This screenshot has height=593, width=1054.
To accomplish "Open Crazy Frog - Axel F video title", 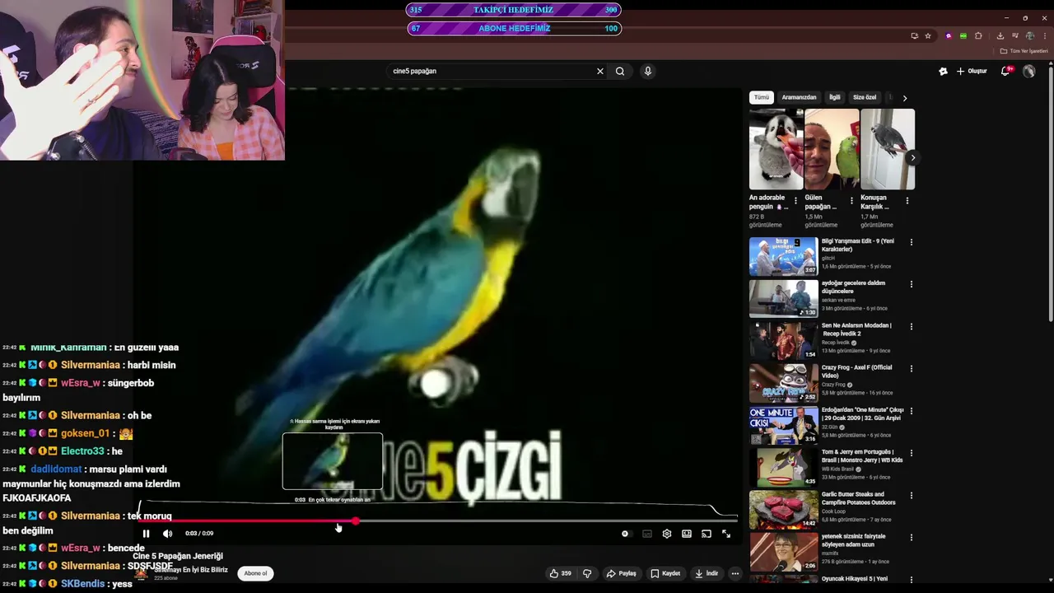I will click(x=856, y=371).
